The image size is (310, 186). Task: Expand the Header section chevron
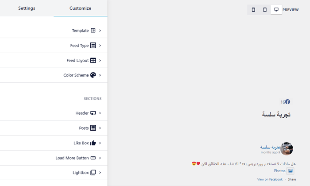coord(100,113)
